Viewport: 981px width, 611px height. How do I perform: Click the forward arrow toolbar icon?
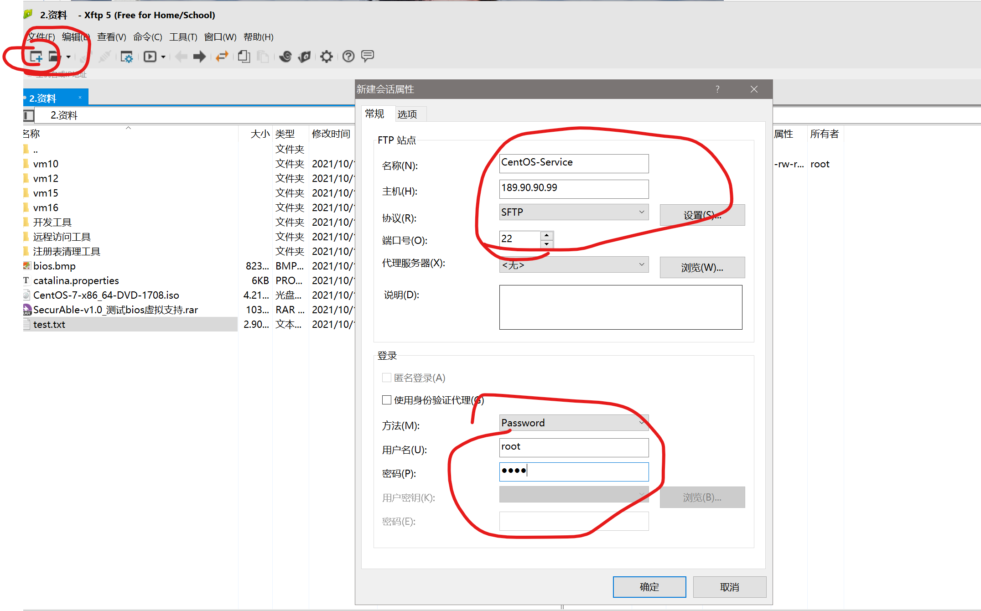[x=199, y=57]
